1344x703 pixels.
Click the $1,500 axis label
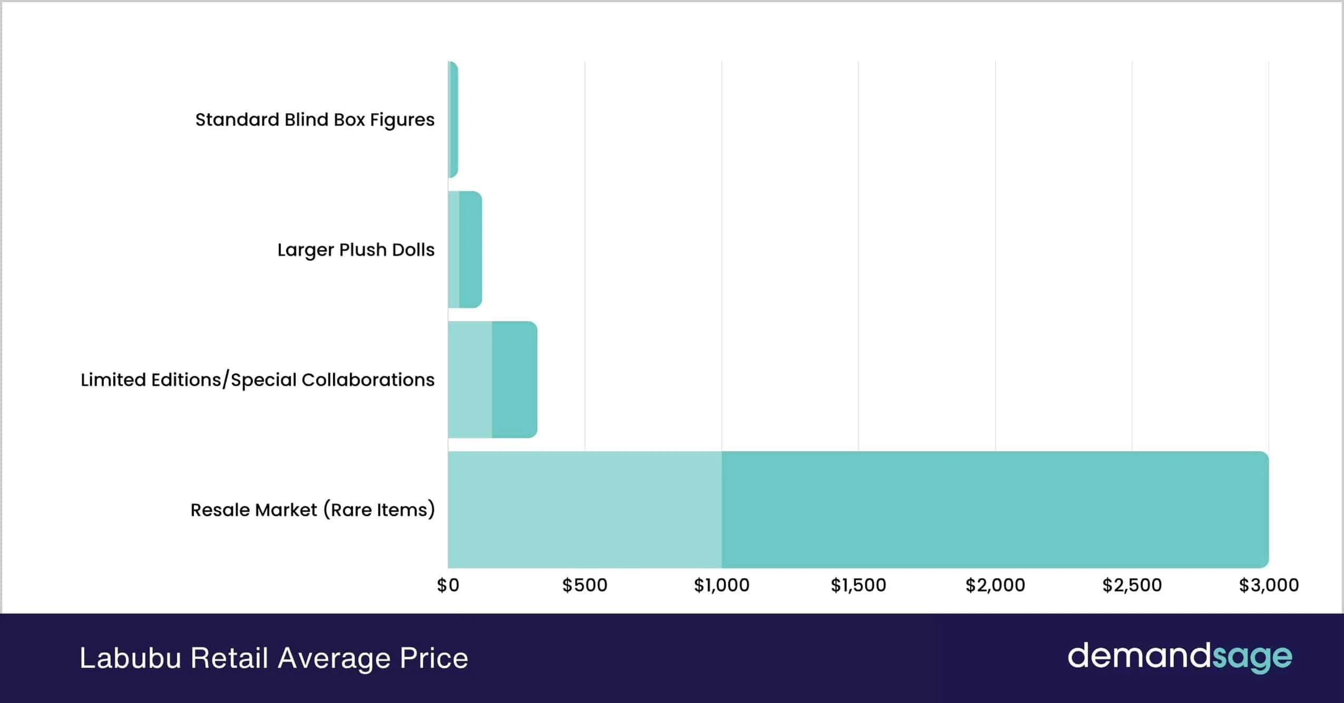[x=858, y=585]
